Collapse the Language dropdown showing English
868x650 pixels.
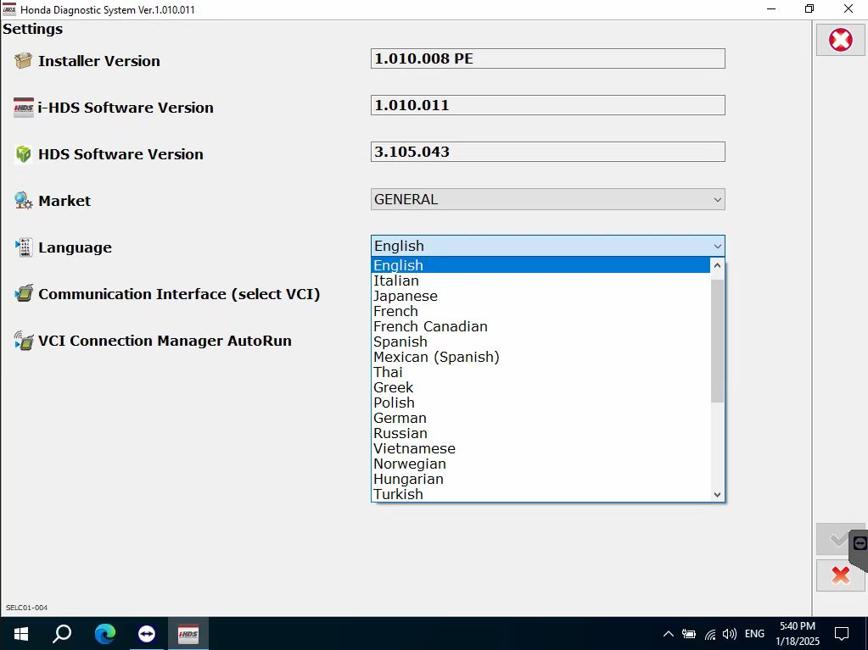(547, 246)
